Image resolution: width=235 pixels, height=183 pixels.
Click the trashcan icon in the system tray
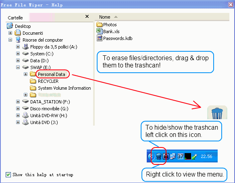click(x=159, y=156)
